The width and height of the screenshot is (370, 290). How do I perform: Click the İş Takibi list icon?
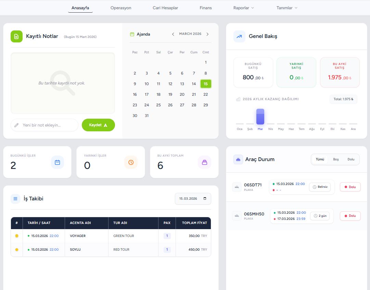click(15, 198)
